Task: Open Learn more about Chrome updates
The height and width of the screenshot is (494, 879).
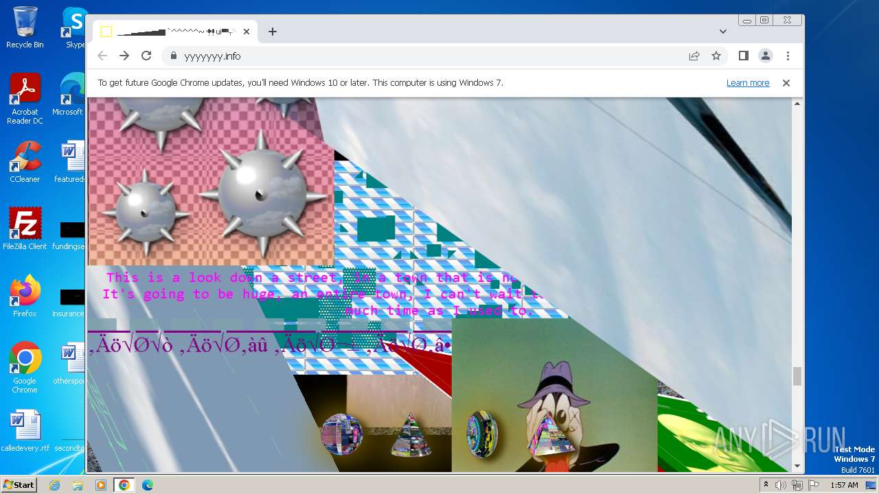Action: [748, 83]
